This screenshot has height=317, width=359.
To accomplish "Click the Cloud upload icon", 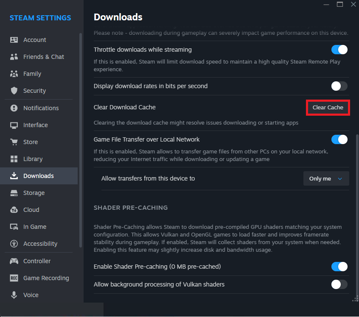I will point(14,210).
